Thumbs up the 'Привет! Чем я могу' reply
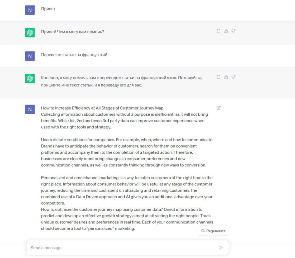This screenshot has height=258, width=295. click(x=226, y=31)
